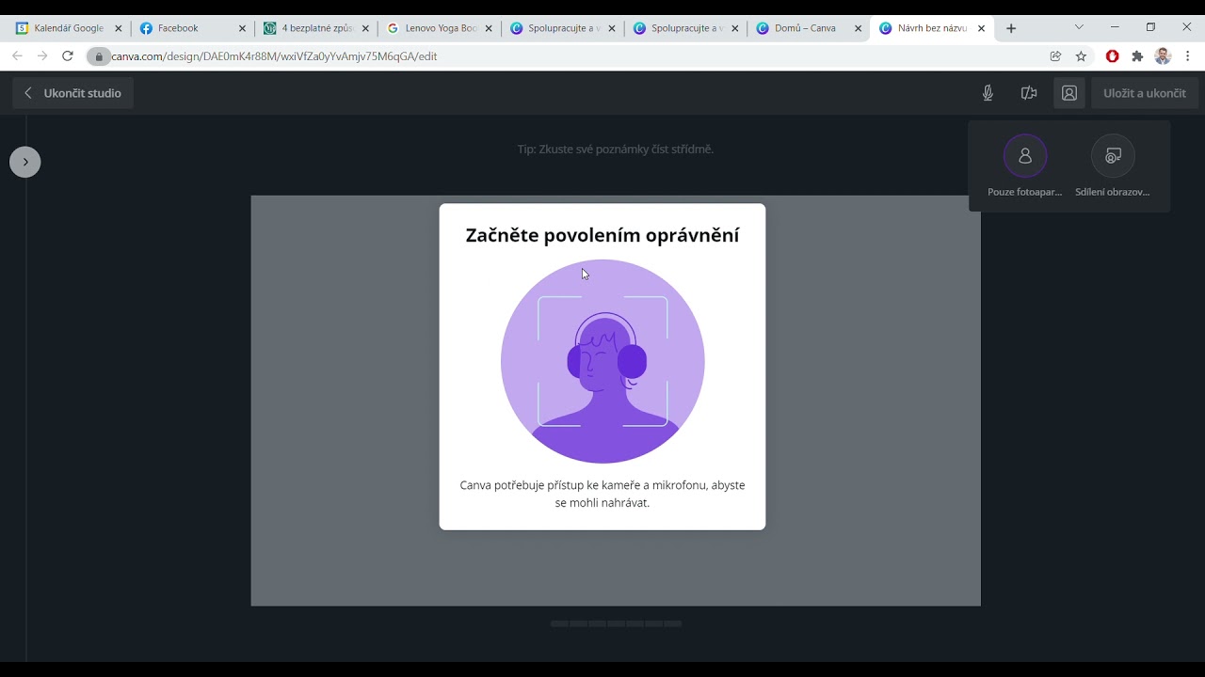
Task: Reload the Canva page
Action: (68, 56)
